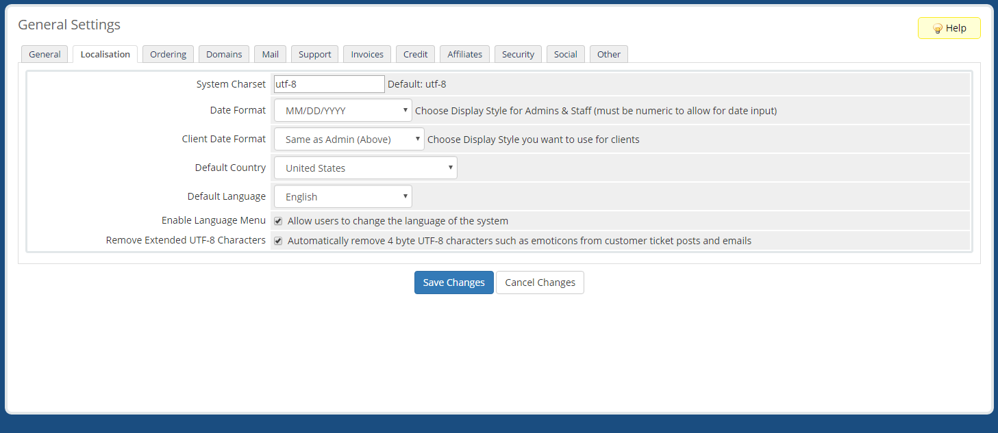Uncheck Remove Extended UTF-8 Characters

pyautogui.click(x=278, y=241)
